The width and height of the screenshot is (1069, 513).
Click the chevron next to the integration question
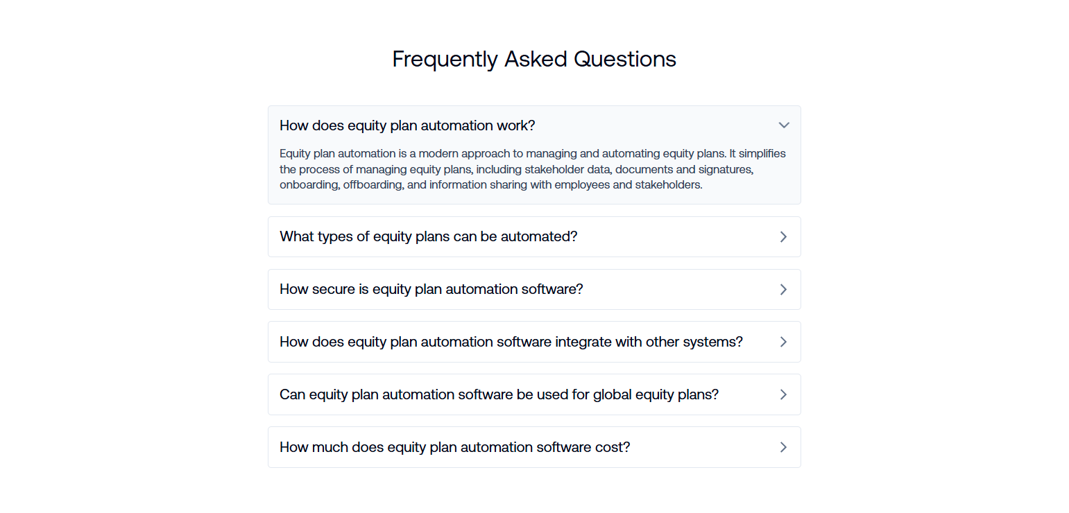point(783,342)
